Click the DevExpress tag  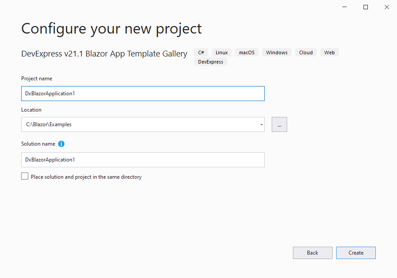[210, 62]
